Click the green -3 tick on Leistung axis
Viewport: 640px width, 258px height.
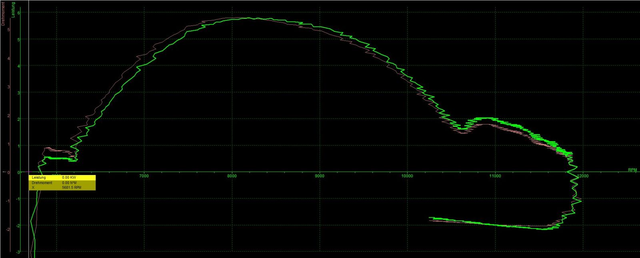18,252
